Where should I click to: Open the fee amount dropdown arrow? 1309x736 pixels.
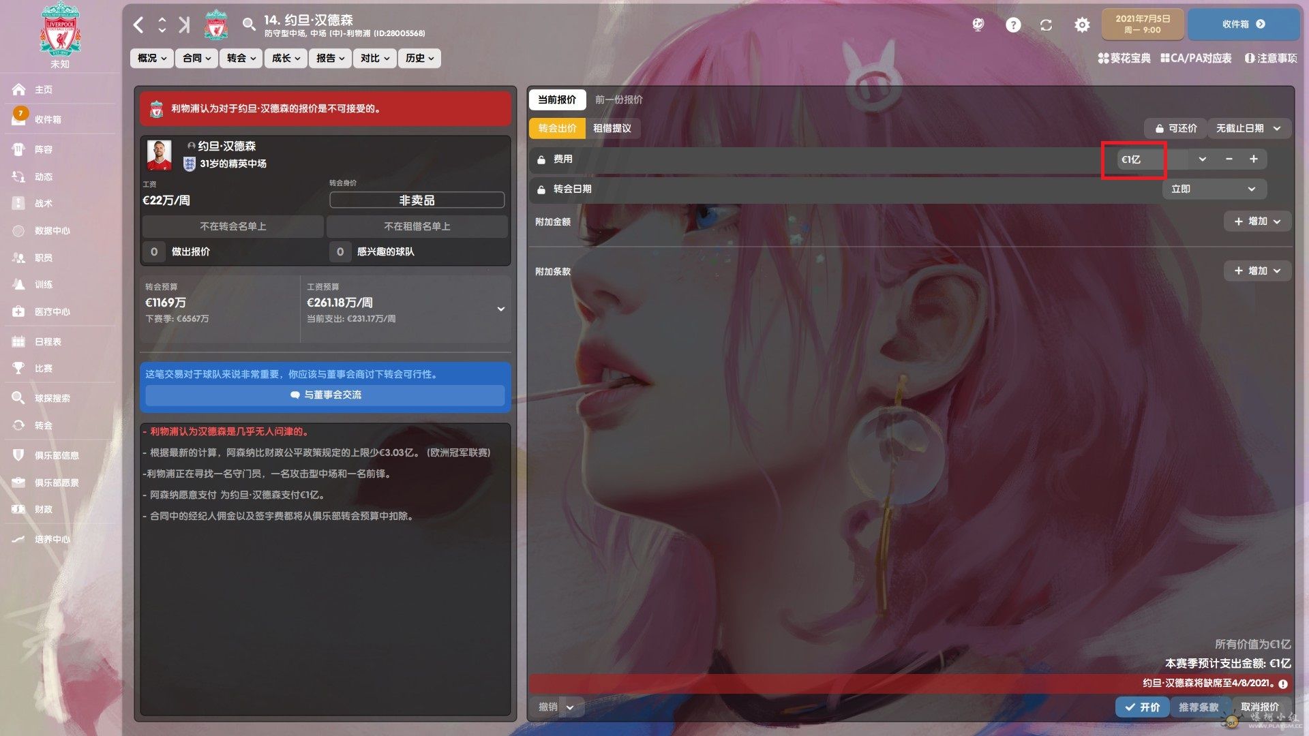pyautogui.click(x=1203, y=159)
